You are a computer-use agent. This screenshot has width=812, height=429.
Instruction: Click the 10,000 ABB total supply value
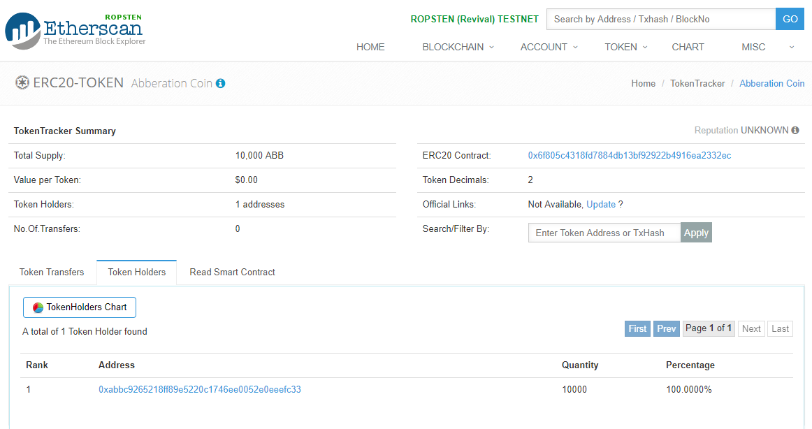pos(259,155)
